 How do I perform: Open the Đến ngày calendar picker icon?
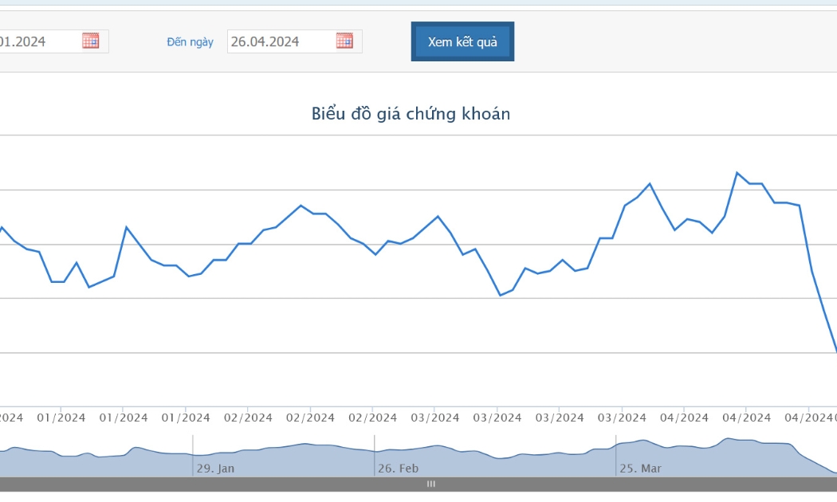pyautogui.click(x=344, y=41)
